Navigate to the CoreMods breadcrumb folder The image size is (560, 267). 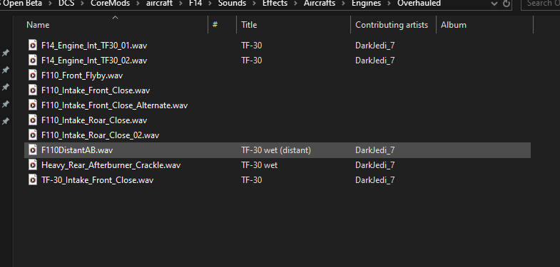[110, 4]
